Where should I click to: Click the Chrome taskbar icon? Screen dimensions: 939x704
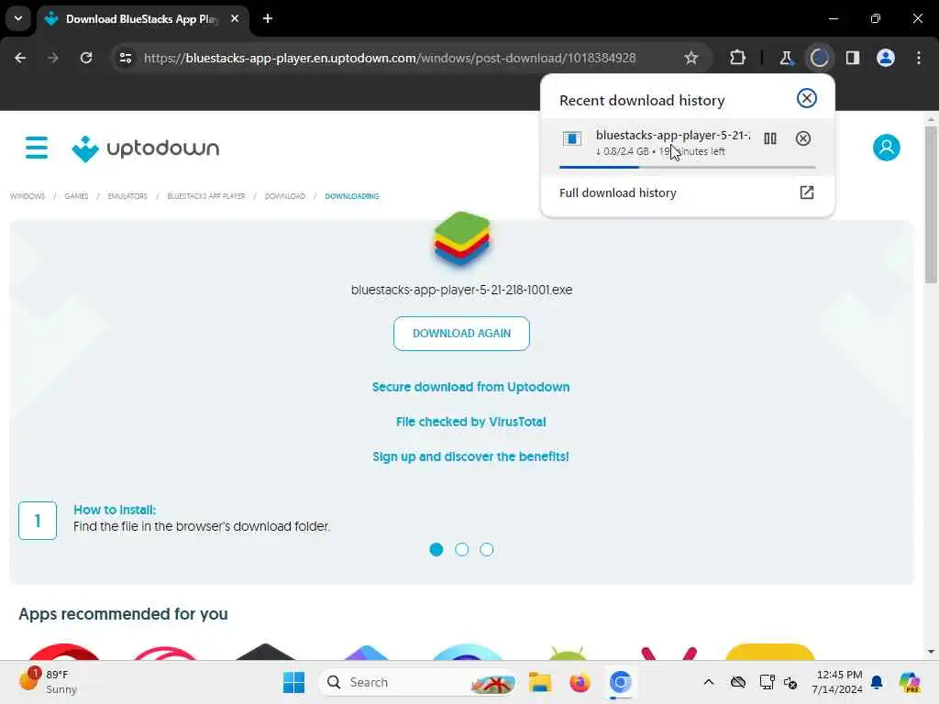coord(621,682)
